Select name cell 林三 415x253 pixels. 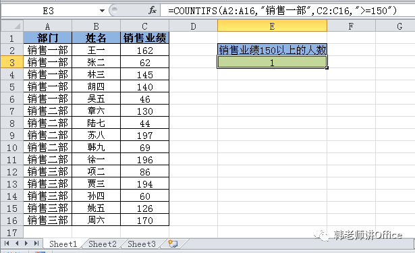pyautogui.click(x=96, y=74)
